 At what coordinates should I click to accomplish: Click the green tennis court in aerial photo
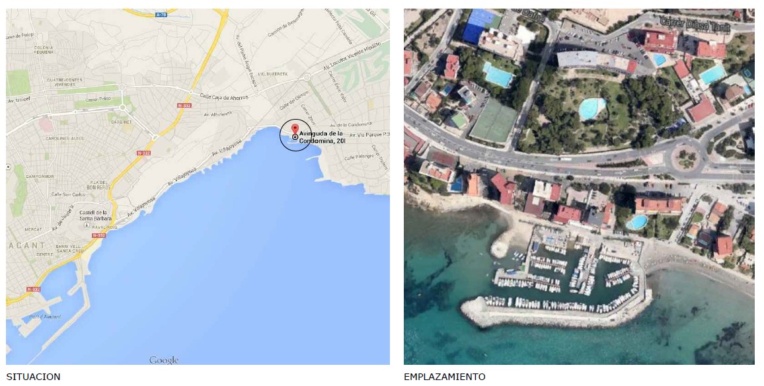494,120
